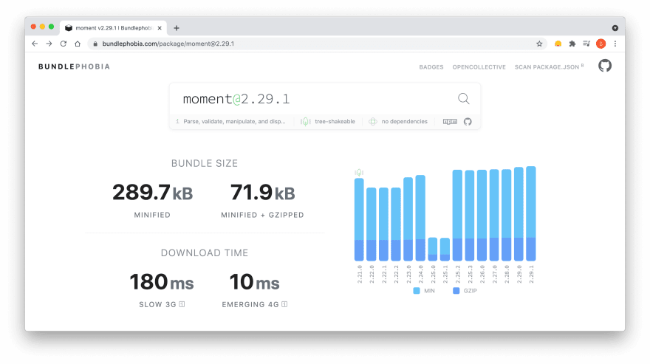Select the 2.22.0 version bar

tap(372, 224)
